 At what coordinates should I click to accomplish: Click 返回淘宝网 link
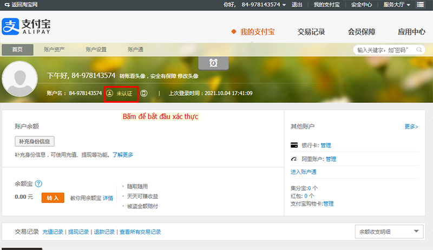click(24, 5)
